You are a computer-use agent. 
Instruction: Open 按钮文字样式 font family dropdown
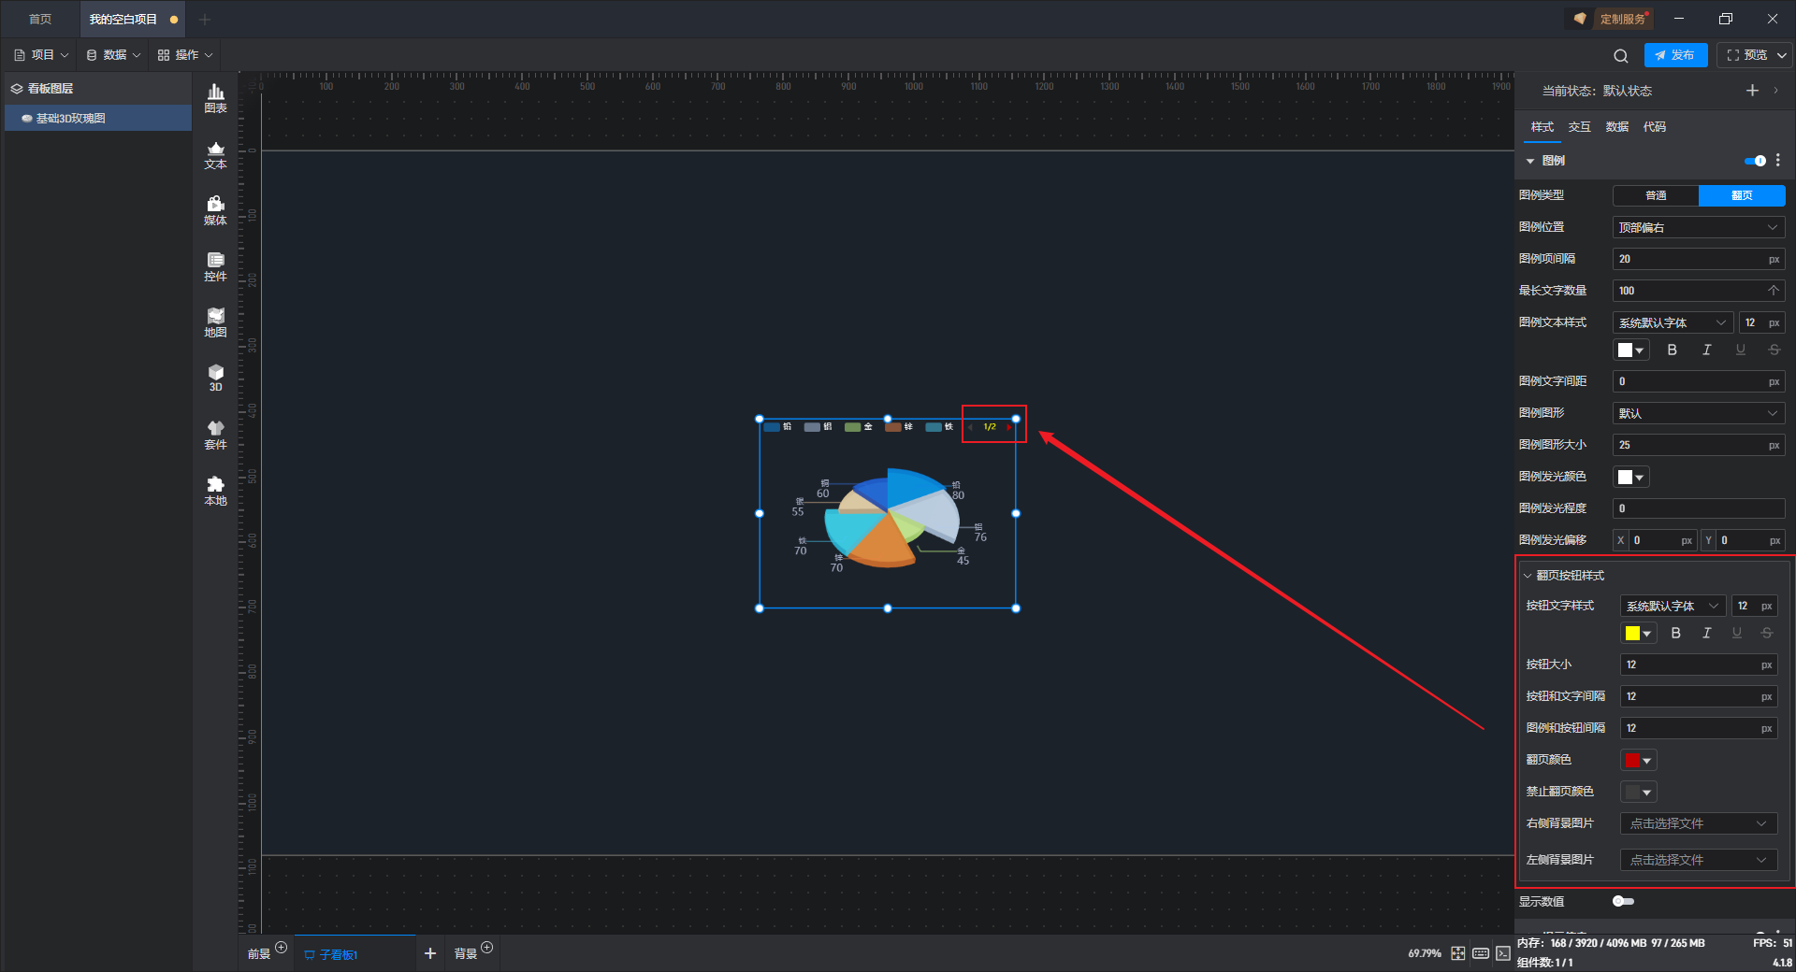tap(1673, 606)
